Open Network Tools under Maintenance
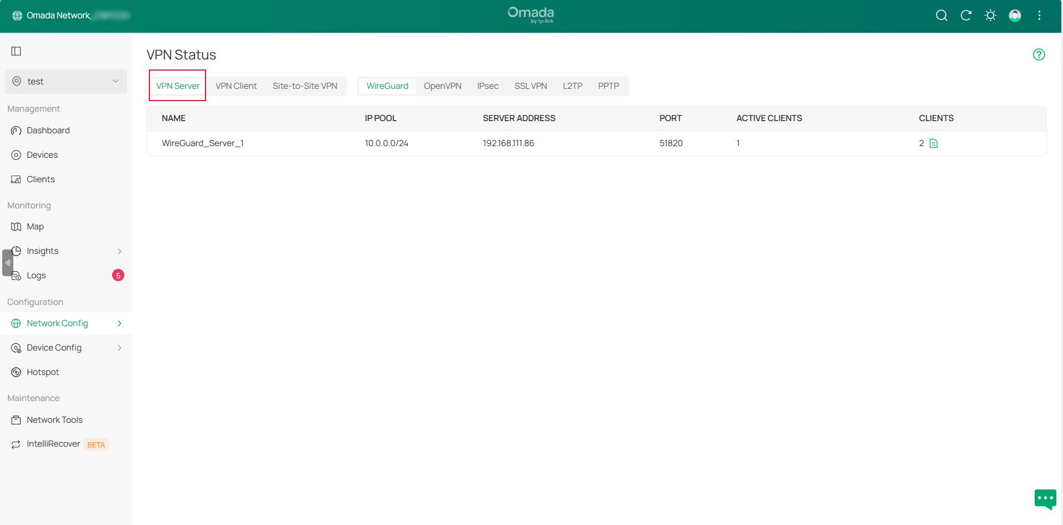Viewport: 1063px width, 525px height. point(54,419)
